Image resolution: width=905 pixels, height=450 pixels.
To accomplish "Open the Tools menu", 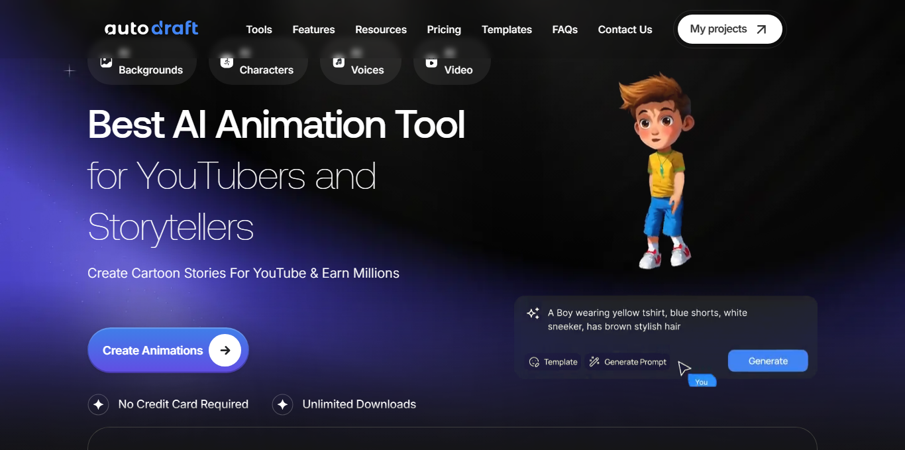I will 259,30.
